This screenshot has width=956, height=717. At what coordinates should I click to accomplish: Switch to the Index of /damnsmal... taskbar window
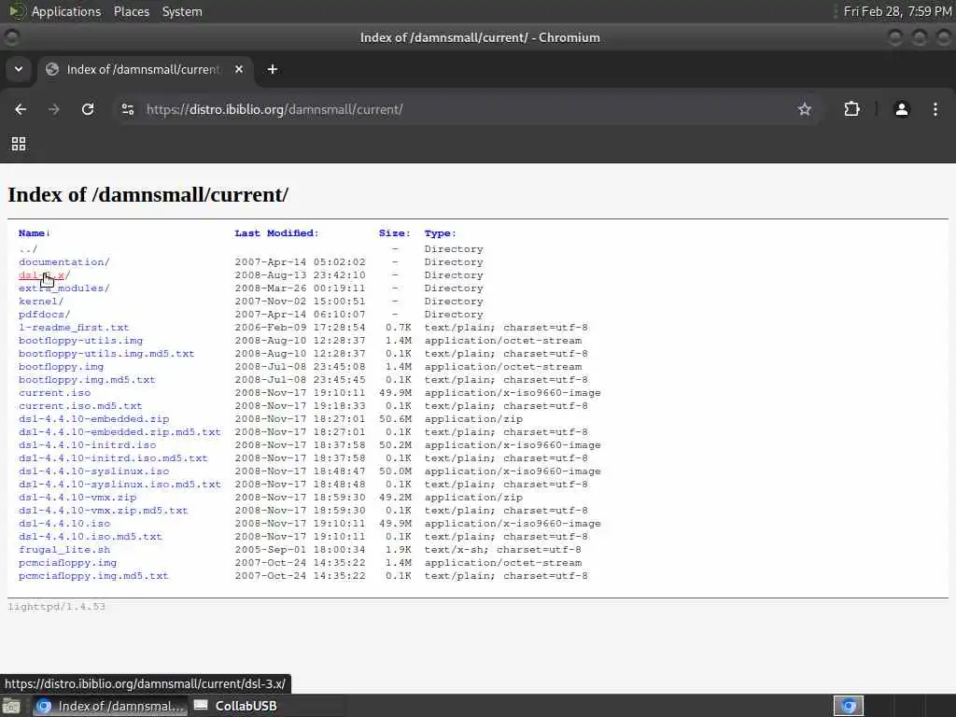[x=111, y=706]
